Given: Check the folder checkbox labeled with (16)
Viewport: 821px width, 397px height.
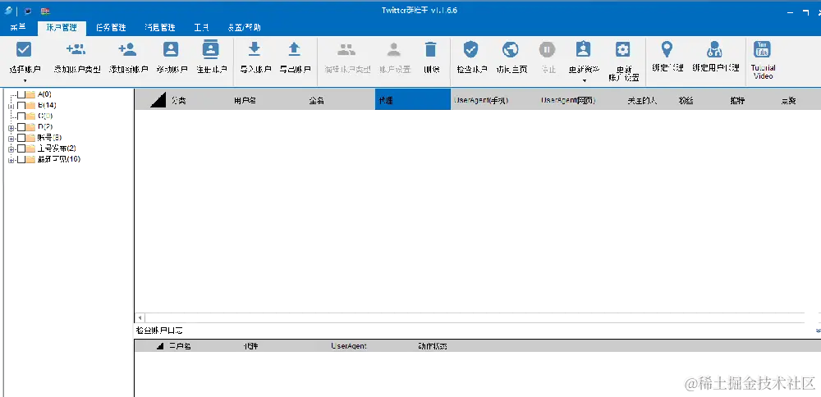Looking at the screenshot, I should pos(21,159).
